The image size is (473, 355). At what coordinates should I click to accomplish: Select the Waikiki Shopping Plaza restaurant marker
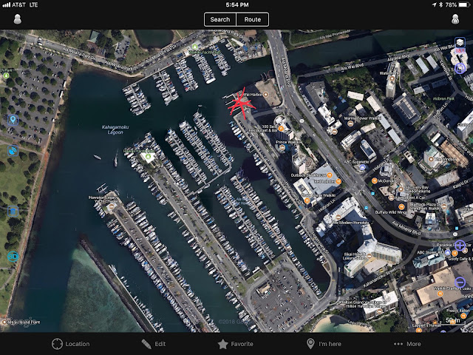click(x=440, y=294)
